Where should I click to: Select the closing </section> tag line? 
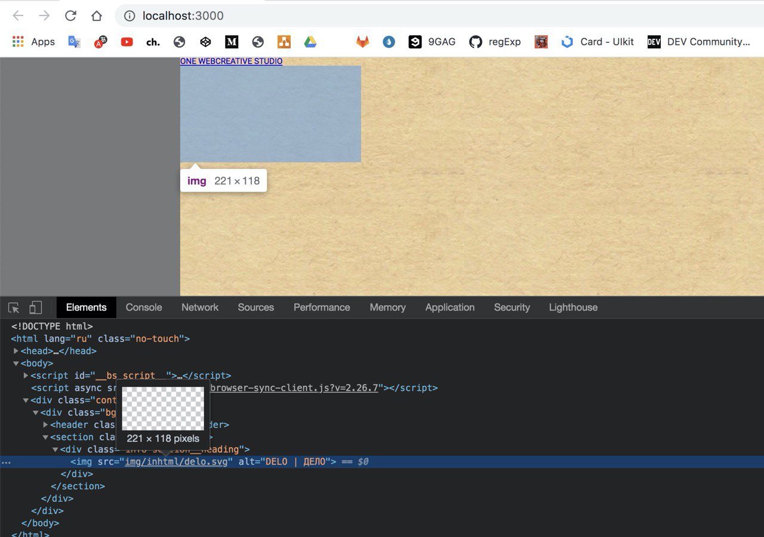pyautogui.click(x=78, y=486)
